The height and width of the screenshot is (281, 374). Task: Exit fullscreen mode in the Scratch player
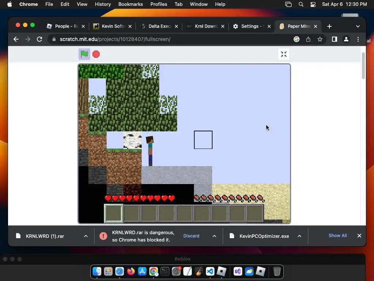coord(283,54)
